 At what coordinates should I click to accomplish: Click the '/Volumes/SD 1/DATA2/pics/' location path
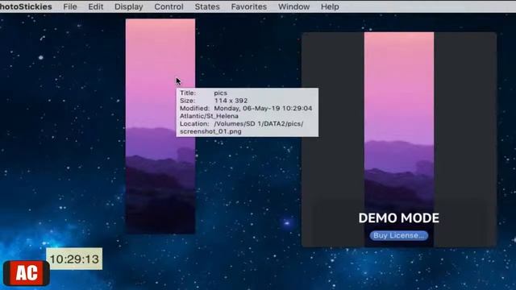click(259, 123)
